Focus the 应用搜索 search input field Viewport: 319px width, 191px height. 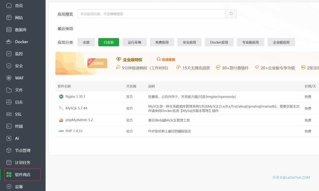152,14
